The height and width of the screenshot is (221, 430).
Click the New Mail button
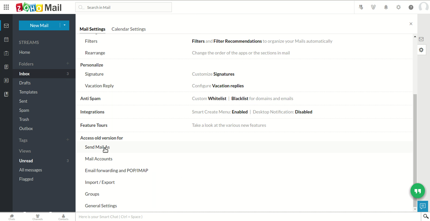pos(39,25)
